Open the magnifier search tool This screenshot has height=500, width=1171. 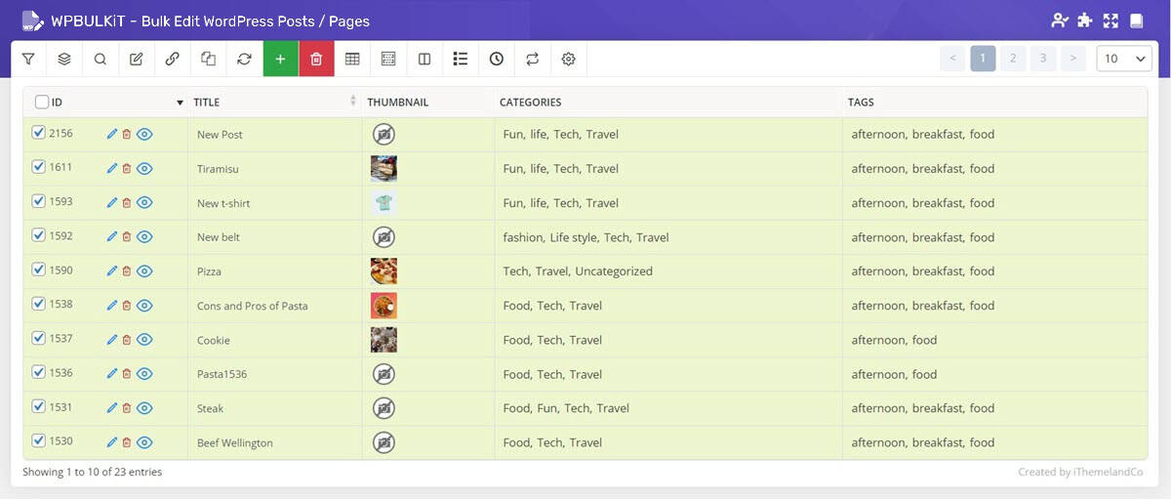(101, 59)
